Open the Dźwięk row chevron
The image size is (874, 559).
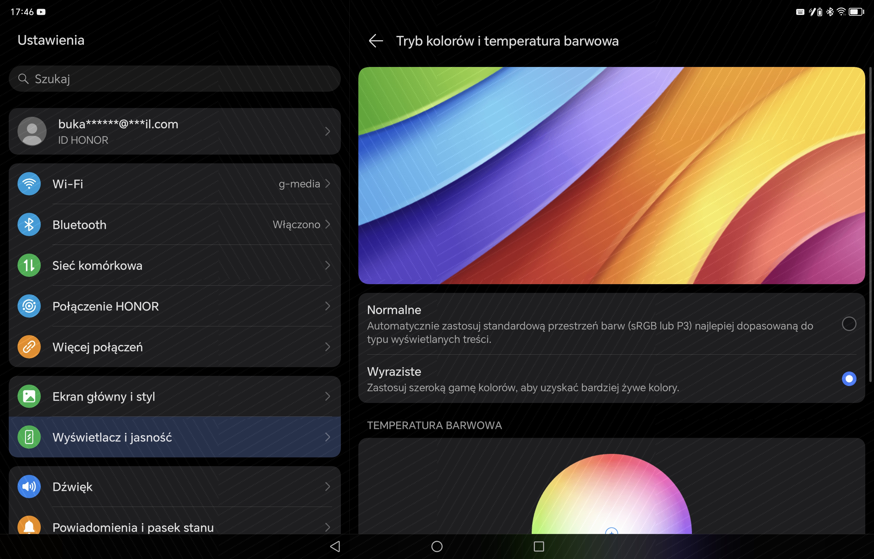(x=327, y=487)
